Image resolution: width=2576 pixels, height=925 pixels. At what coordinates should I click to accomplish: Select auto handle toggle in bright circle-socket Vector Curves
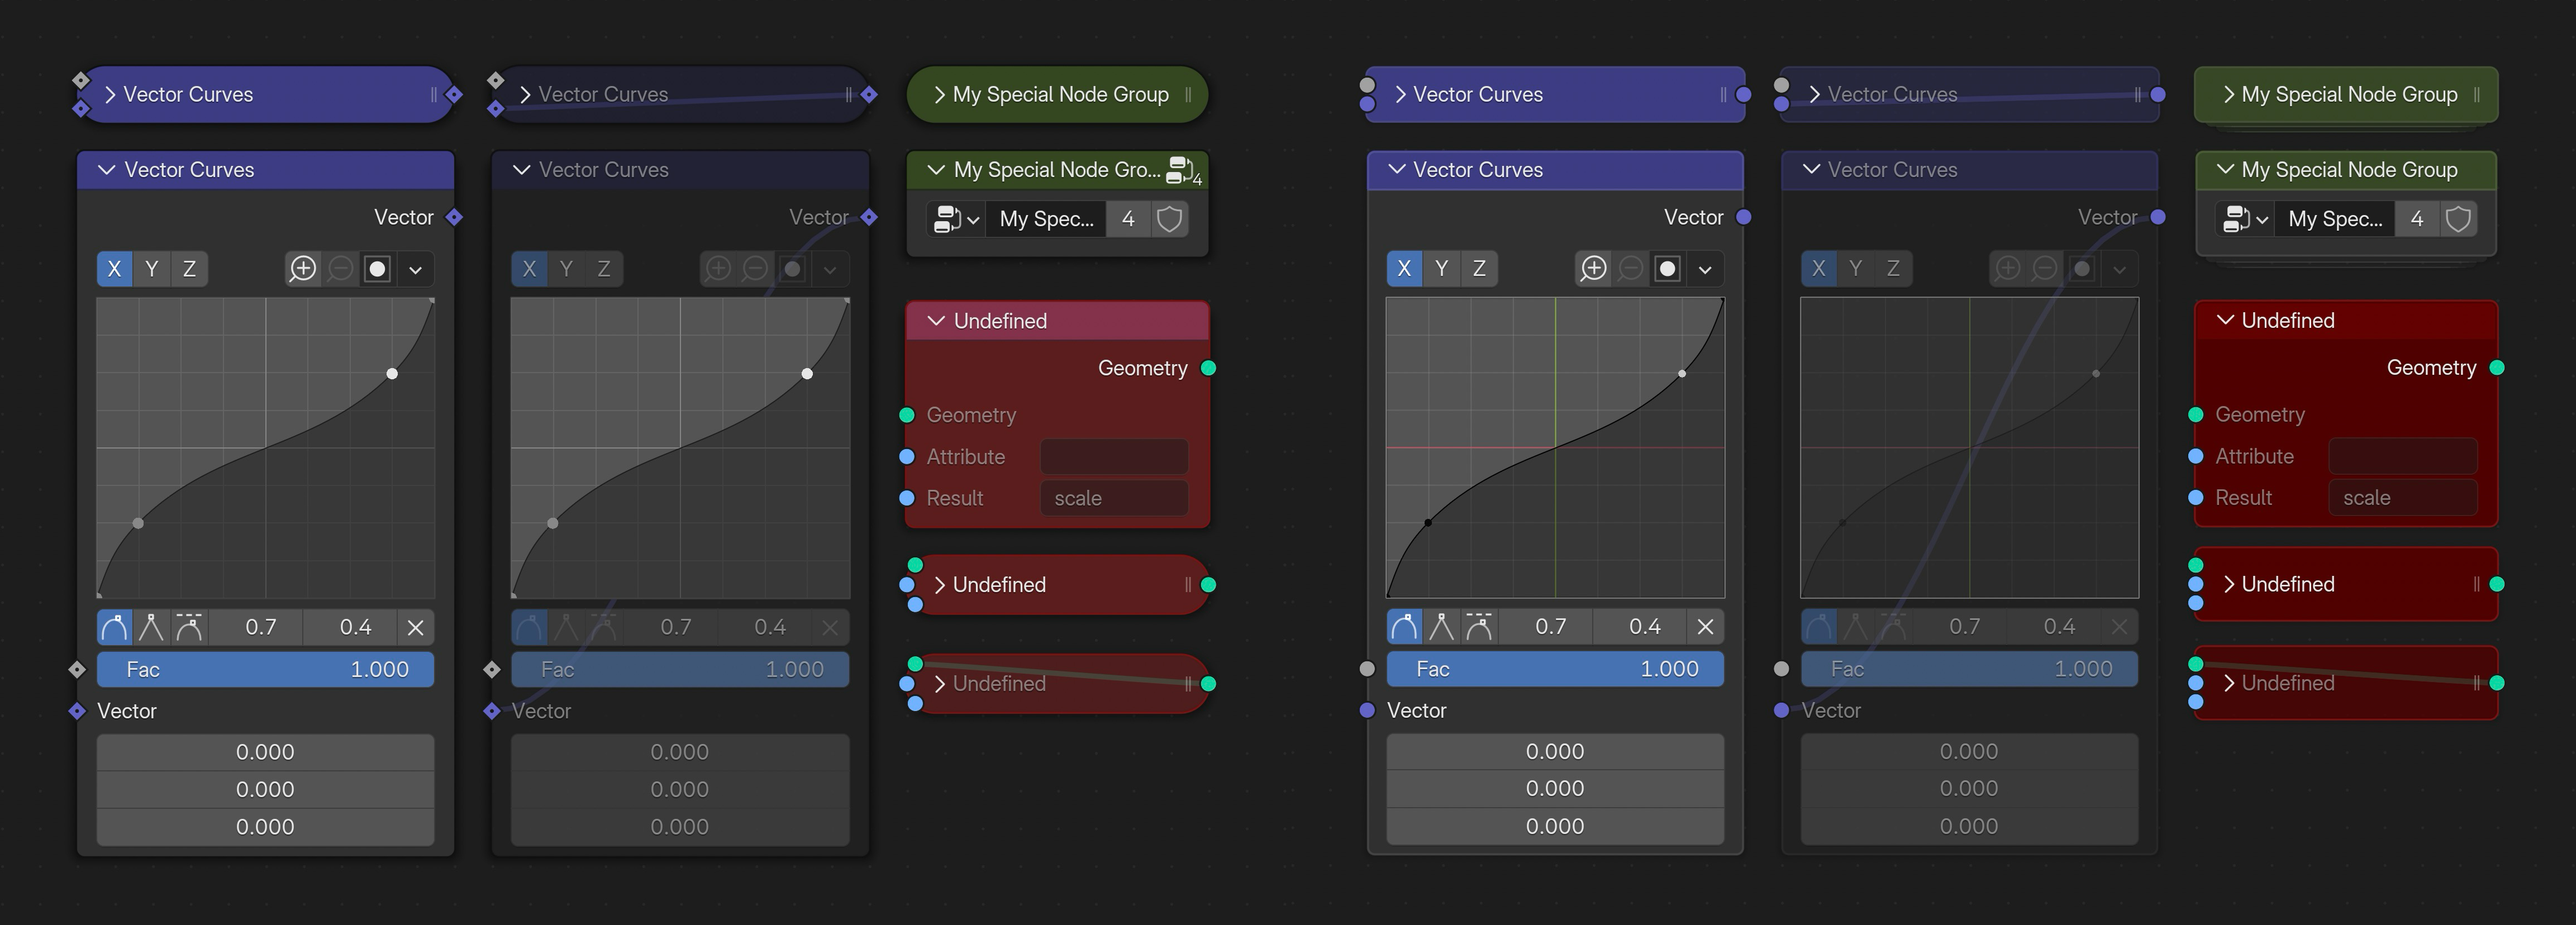pyautogui.click(x=1404, y=627)
